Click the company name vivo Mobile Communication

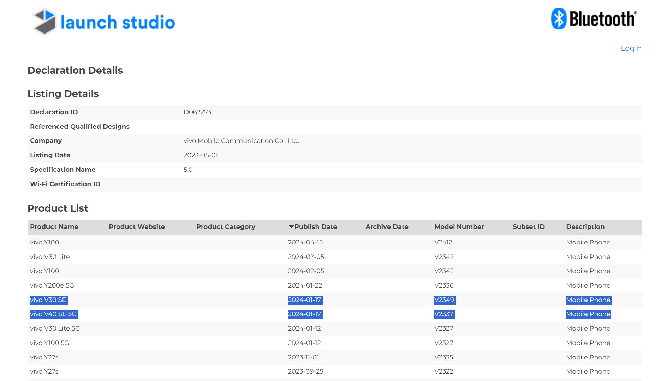(x=241, y=141)
